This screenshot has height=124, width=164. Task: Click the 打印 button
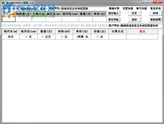click(x=156, y=13)
